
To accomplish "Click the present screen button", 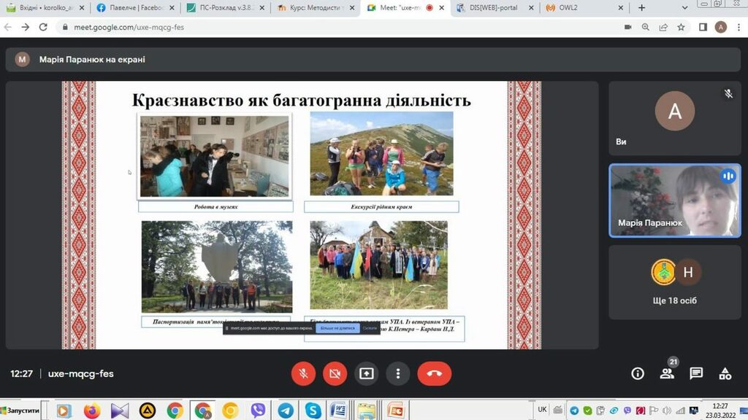I will click(x=366, y=373).
